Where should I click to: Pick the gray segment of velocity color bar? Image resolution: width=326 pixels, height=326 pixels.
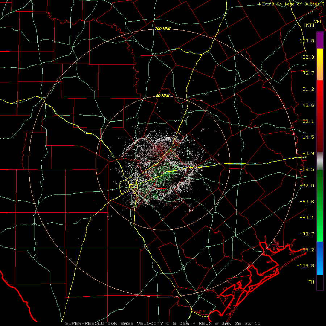click(x=320, y=161)
